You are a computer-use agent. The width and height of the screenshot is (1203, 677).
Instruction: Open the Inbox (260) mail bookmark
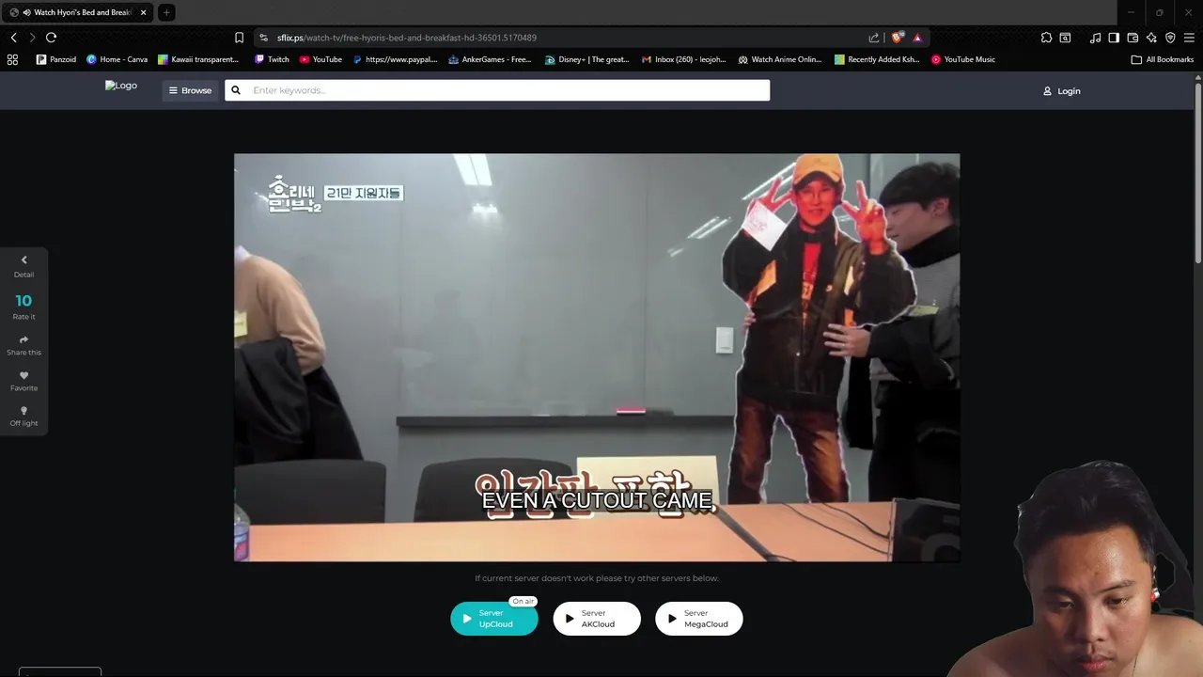[x=683, y=59]
